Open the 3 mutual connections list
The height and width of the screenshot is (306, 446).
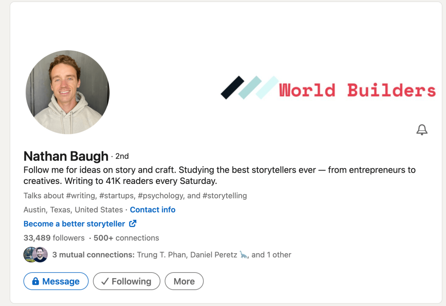coord(93,255)
